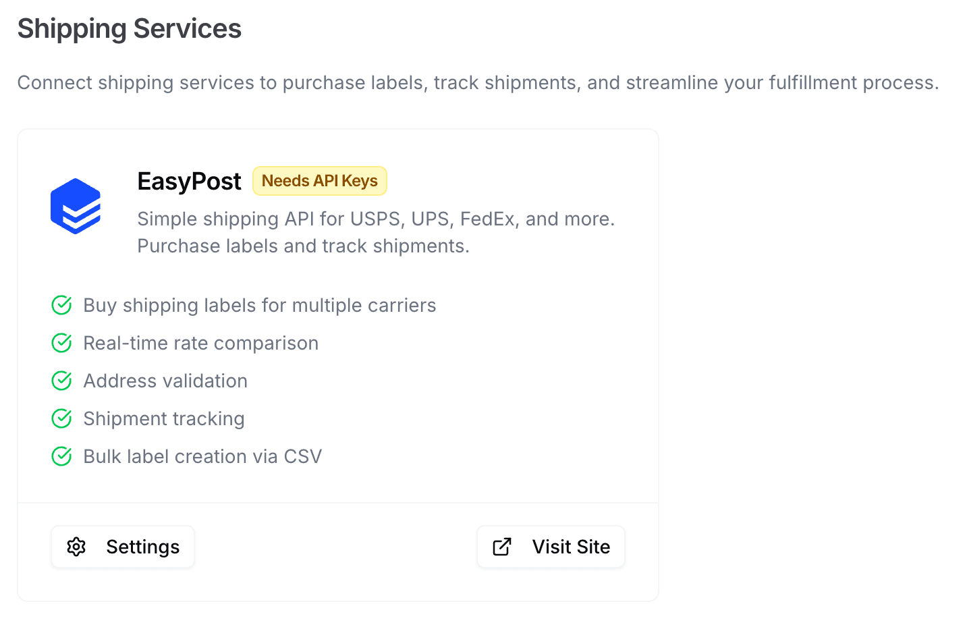
Task: Select the EasyPost title text
Action: tap(189, 181)
